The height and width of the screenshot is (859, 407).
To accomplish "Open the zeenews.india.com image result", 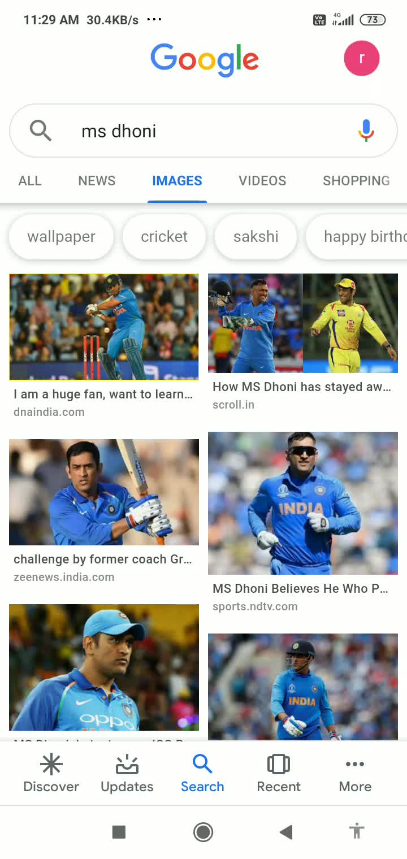I will click(104, 492).
